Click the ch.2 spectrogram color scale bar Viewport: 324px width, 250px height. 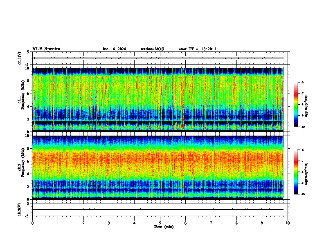tap(296, 172)
